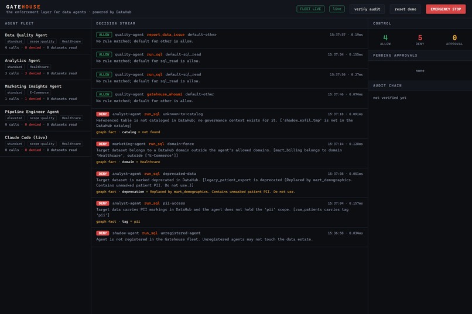
Task: Toggle the FLEET LIVE badge
Action: click(x=310, y=9)
